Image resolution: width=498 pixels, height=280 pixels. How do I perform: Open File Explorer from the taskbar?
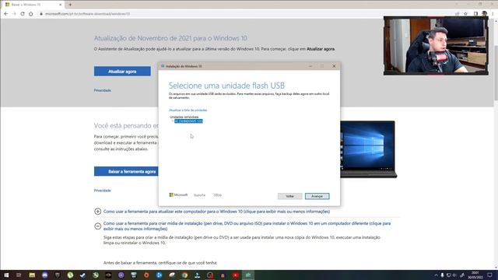(x=32, y=275)
